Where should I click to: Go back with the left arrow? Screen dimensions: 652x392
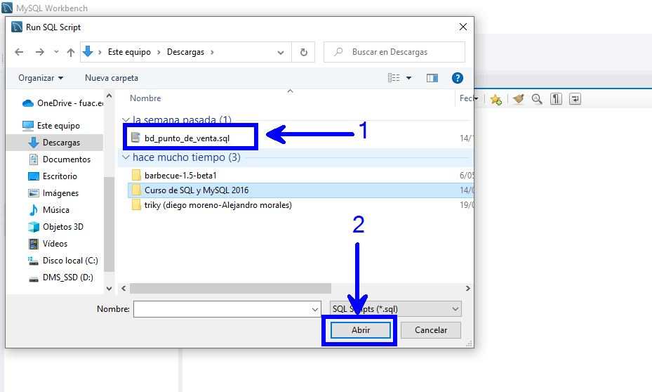tap(19, 52)
